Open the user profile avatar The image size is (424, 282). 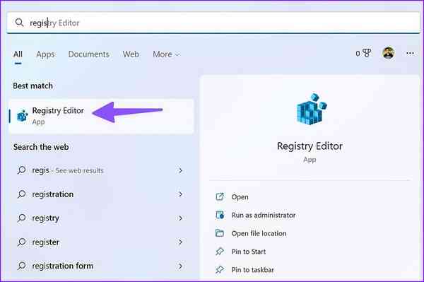click(388, 53)
